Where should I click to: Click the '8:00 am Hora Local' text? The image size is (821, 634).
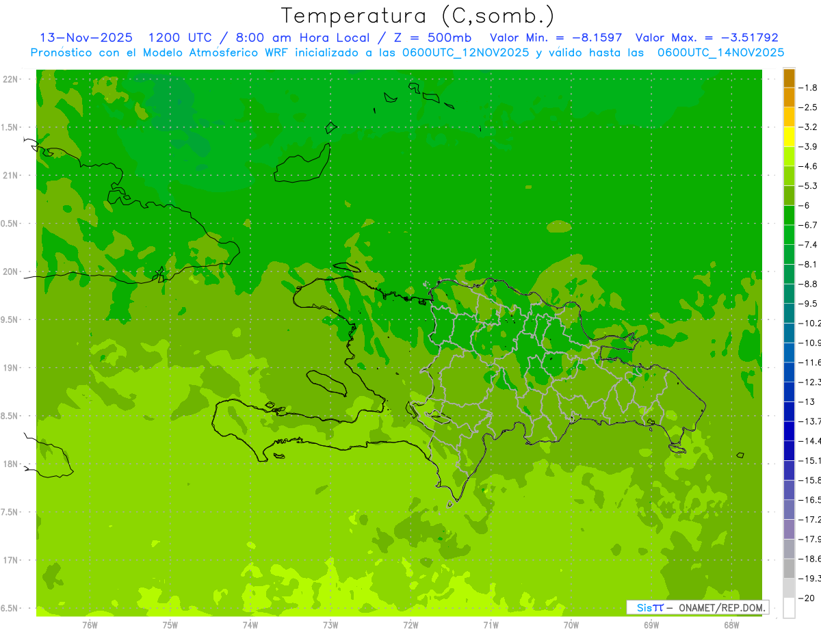(x=302, y=38)
